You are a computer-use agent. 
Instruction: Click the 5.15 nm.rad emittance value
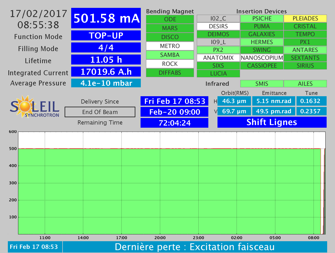pyautogui.click(x=274, y=101)
